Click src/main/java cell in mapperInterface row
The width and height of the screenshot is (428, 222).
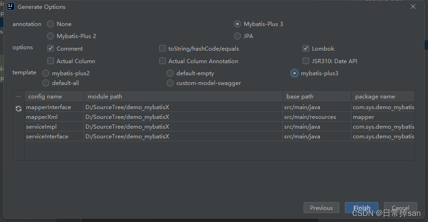tap(317, 107)
